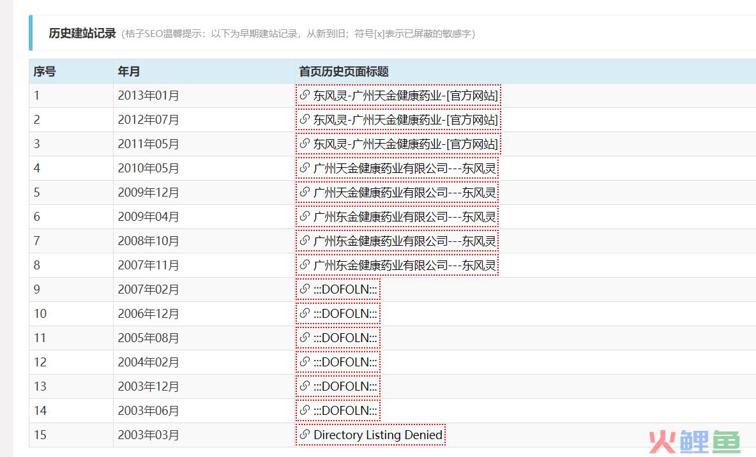The image size is (756, 457).
Task: Open the 2008年10月 title 广州东金健康药业有限公司---东风灵
Action: (x=405, y=241)
